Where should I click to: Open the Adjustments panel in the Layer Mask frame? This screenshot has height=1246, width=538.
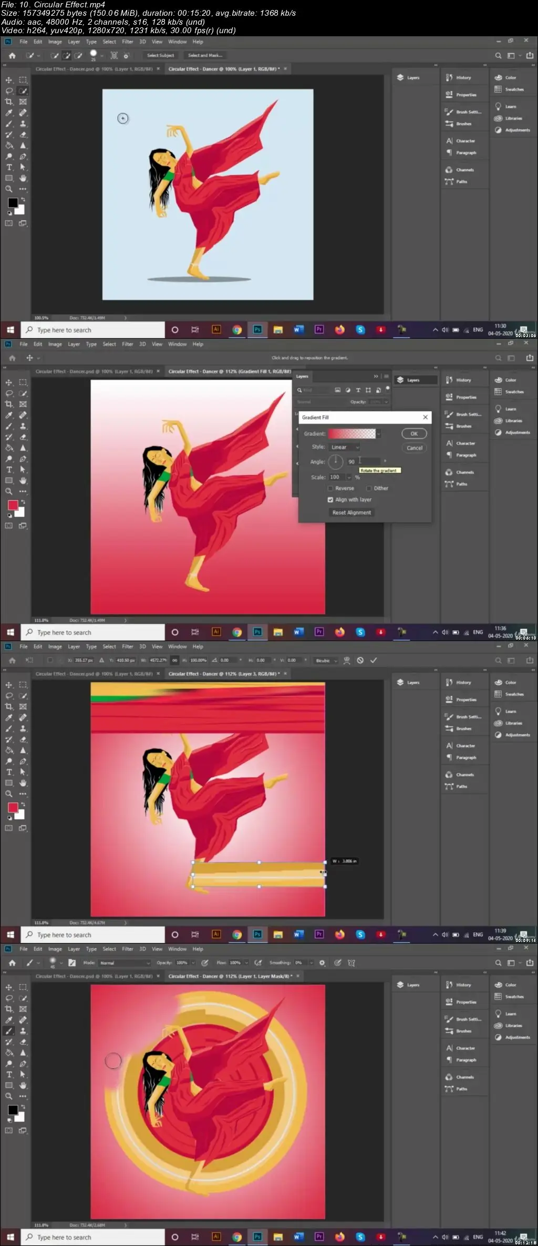[512, 1037]
